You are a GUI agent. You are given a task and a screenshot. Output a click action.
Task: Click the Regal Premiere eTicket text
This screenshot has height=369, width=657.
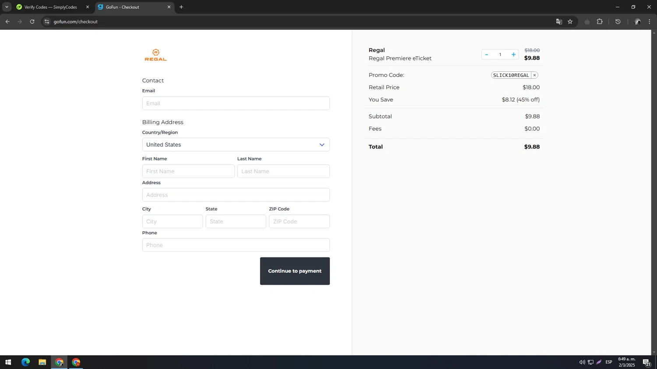point(400,59)
